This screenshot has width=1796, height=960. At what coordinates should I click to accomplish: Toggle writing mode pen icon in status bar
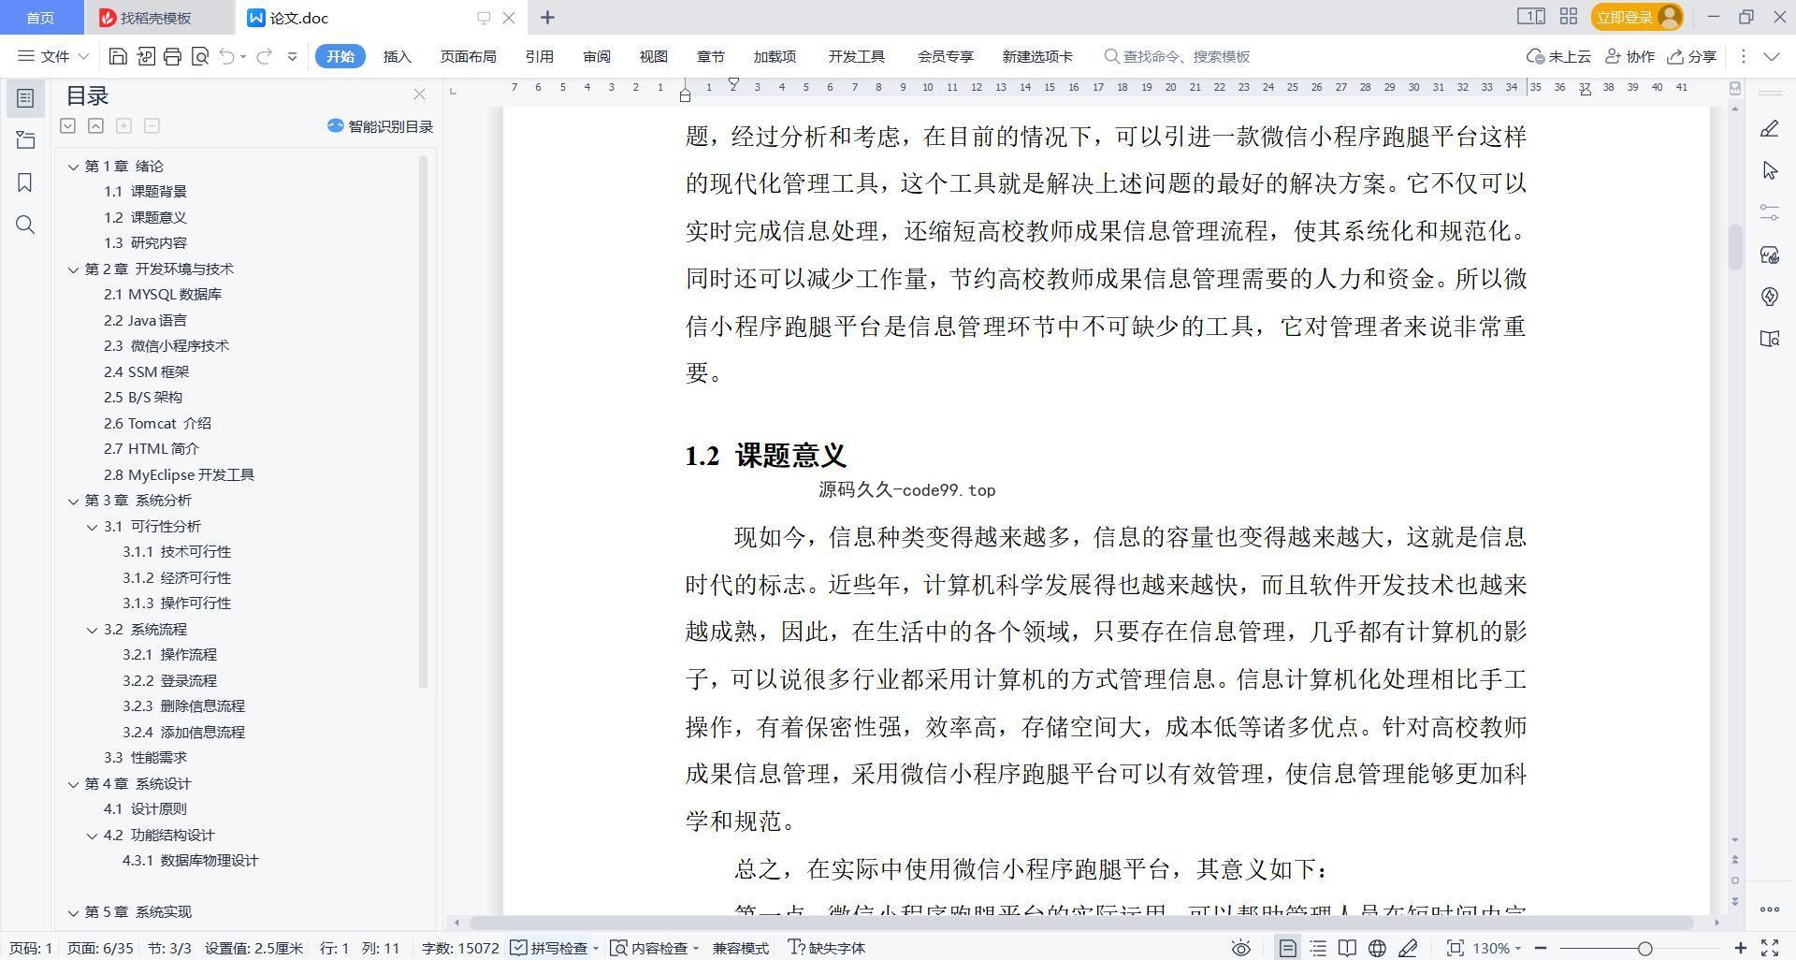pos(1408,948)
